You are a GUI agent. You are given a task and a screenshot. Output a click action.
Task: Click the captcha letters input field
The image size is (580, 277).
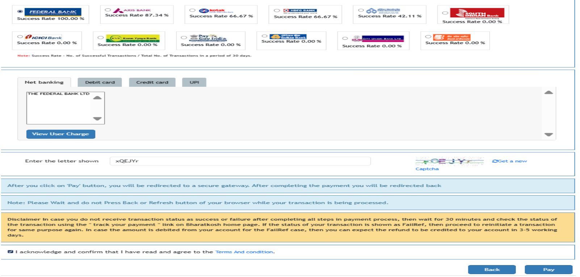[240, 161]
